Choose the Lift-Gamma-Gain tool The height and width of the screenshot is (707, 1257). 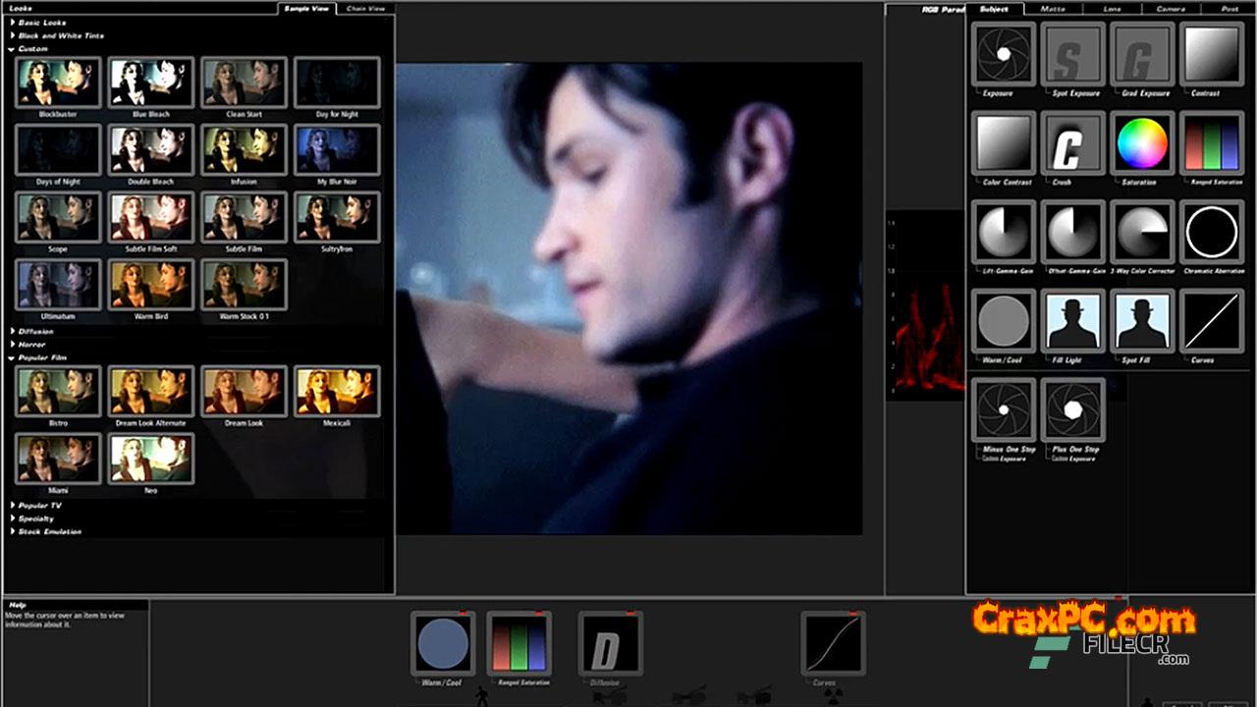(x=1003, y=234)
